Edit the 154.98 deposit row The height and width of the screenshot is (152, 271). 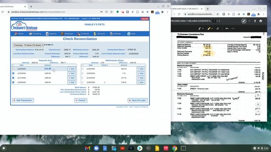[72, 69]
